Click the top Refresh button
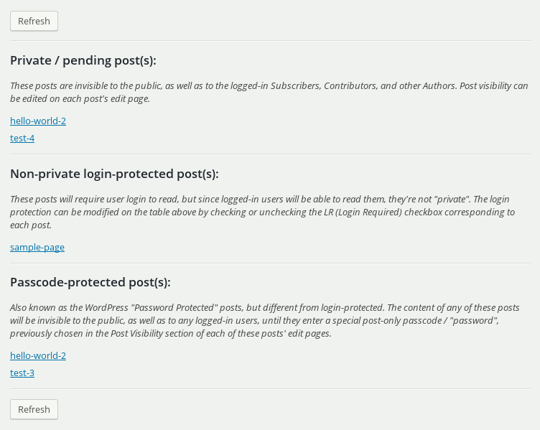Screen dimensions: 540x430 (34, 21)
